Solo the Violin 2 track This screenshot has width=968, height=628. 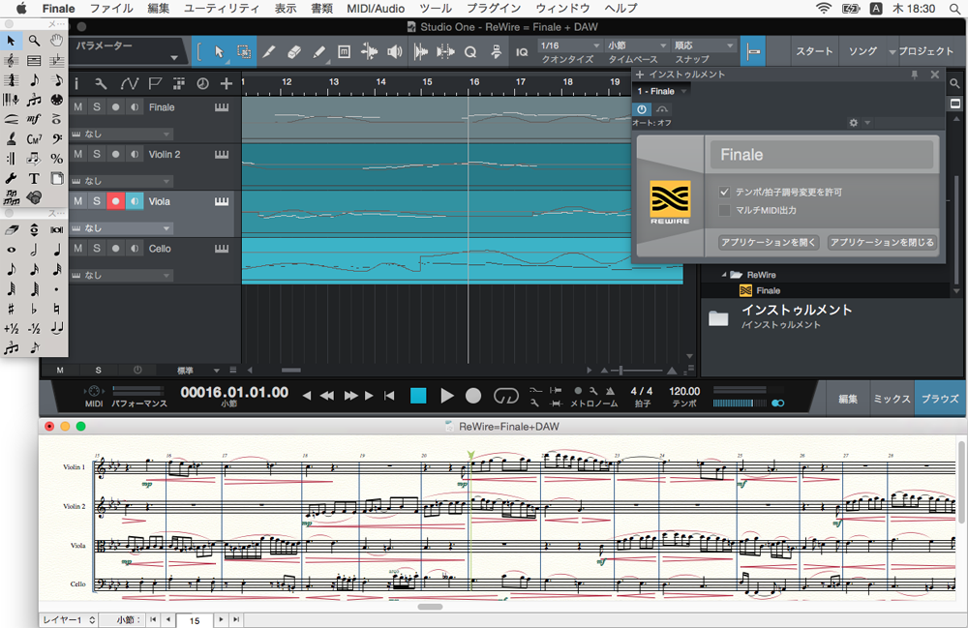(97, 154)
